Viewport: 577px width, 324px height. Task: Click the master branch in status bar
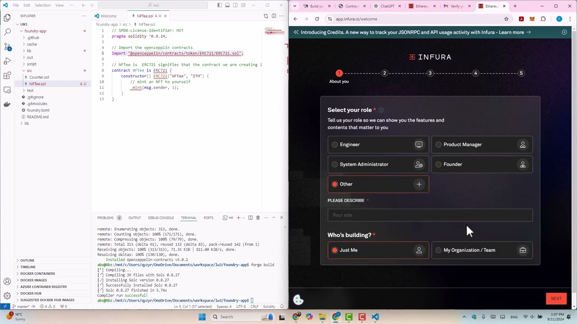point(22,306)
